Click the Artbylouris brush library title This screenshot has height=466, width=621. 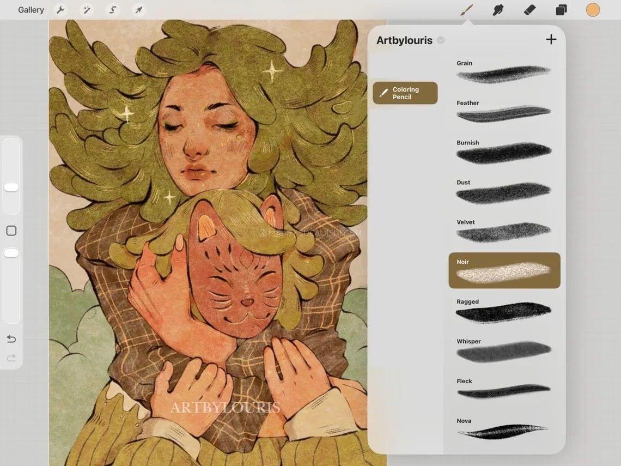[404, 40]
